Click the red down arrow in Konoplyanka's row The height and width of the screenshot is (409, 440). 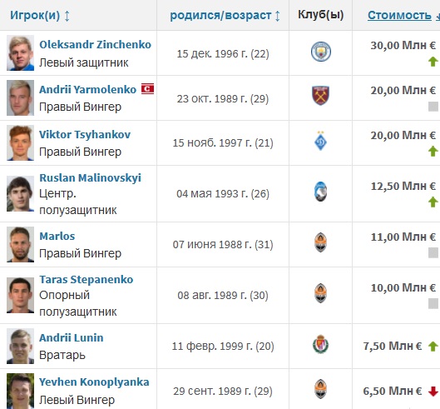coord(433,392)
